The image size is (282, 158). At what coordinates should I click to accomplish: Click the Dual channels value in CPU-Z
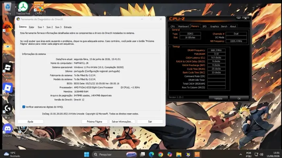(x=236, y=33)
